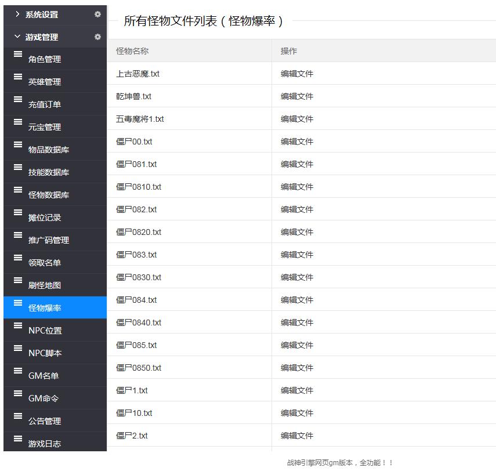Open the NPC脚本 menu entry
This screenshot has width=496, height=471.
[45, 353]
